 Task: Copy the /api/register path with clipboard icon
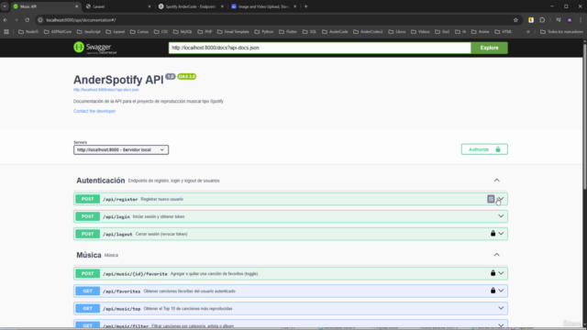(491, 199)
